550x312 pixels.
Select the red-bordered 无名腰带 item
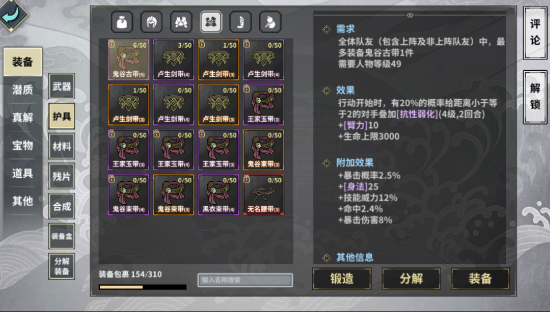point(263,195)
